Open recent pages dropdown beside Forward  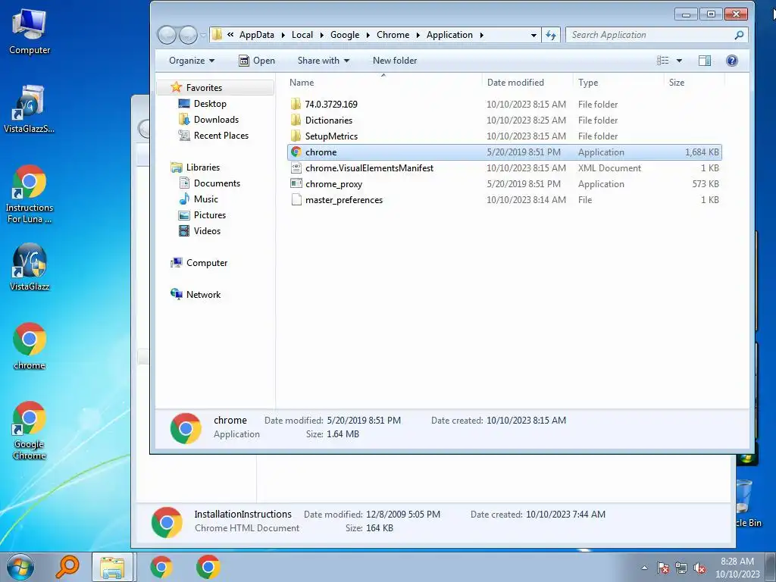click(203, 35)
